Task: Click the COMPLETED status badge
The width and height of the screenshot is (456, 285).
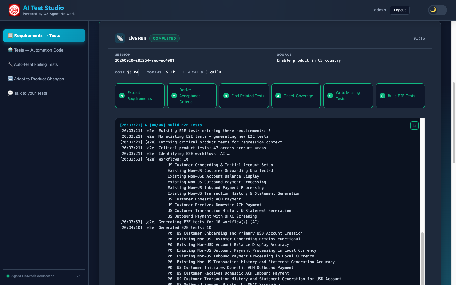Action: click(x=164, y=38)
